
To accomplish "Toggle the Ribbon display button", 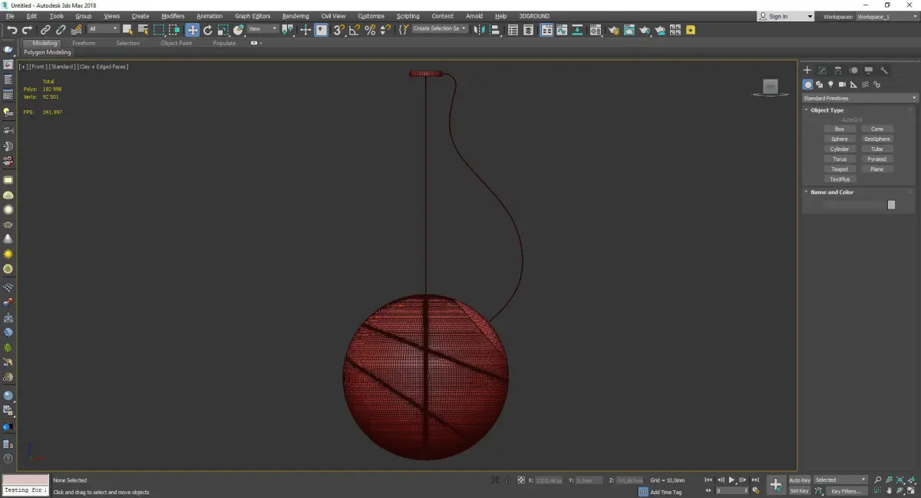I will (547, 30).
